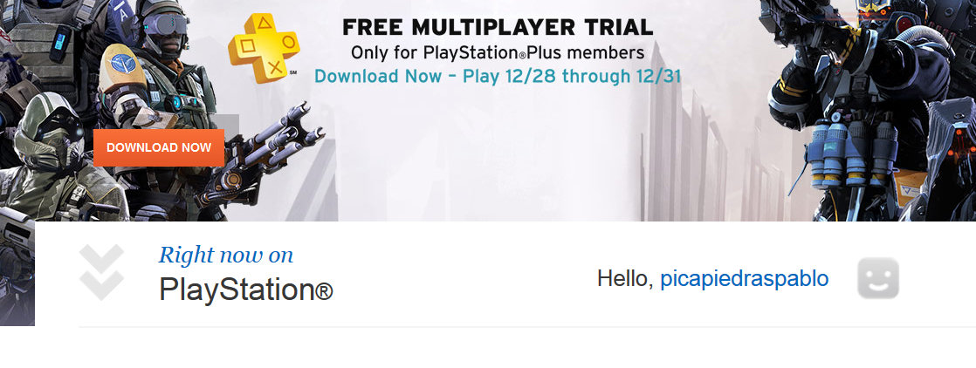976x368 pixels.
Task: Click the yellow shoulder pad emblem on soldier
Action: [121, 66]
